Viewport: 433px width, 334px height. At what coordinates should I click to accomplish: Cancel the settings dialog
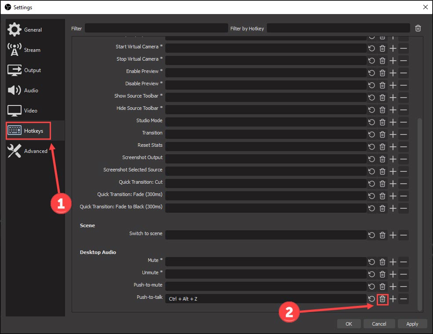click(x=379, y=324)
